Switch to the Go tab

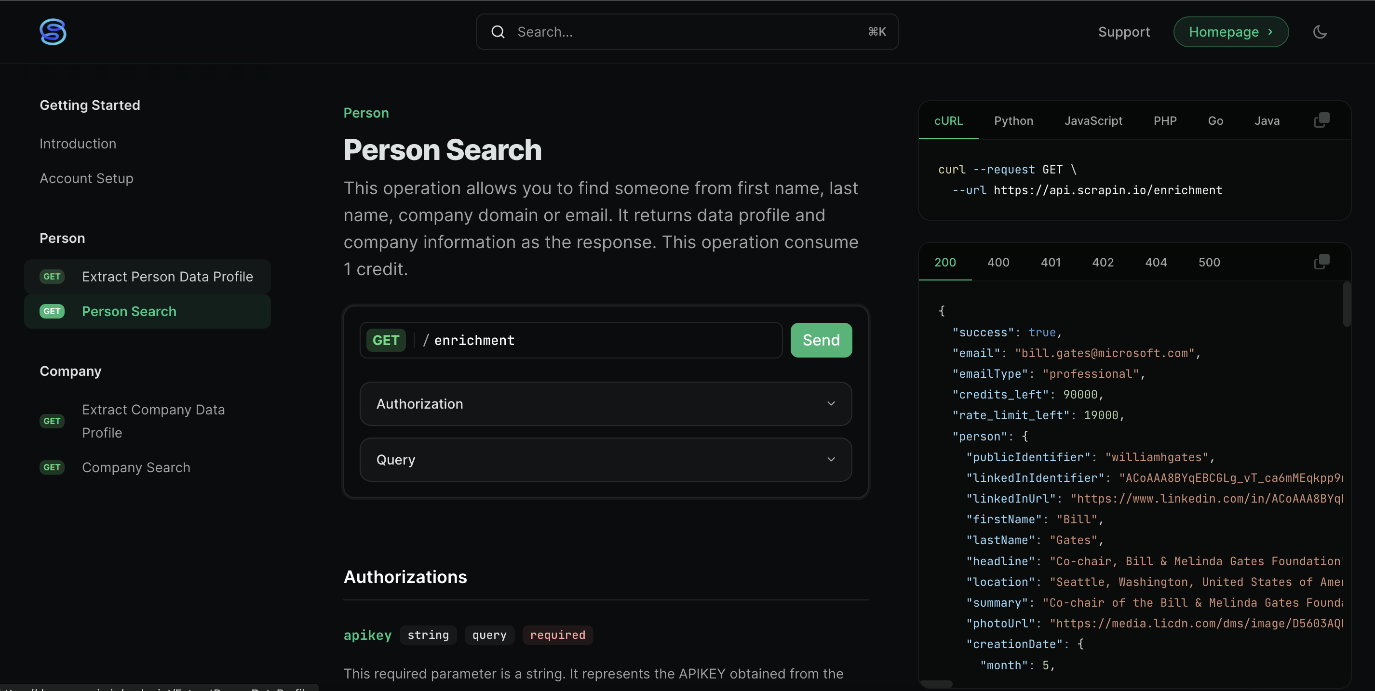click(1215, 121)
